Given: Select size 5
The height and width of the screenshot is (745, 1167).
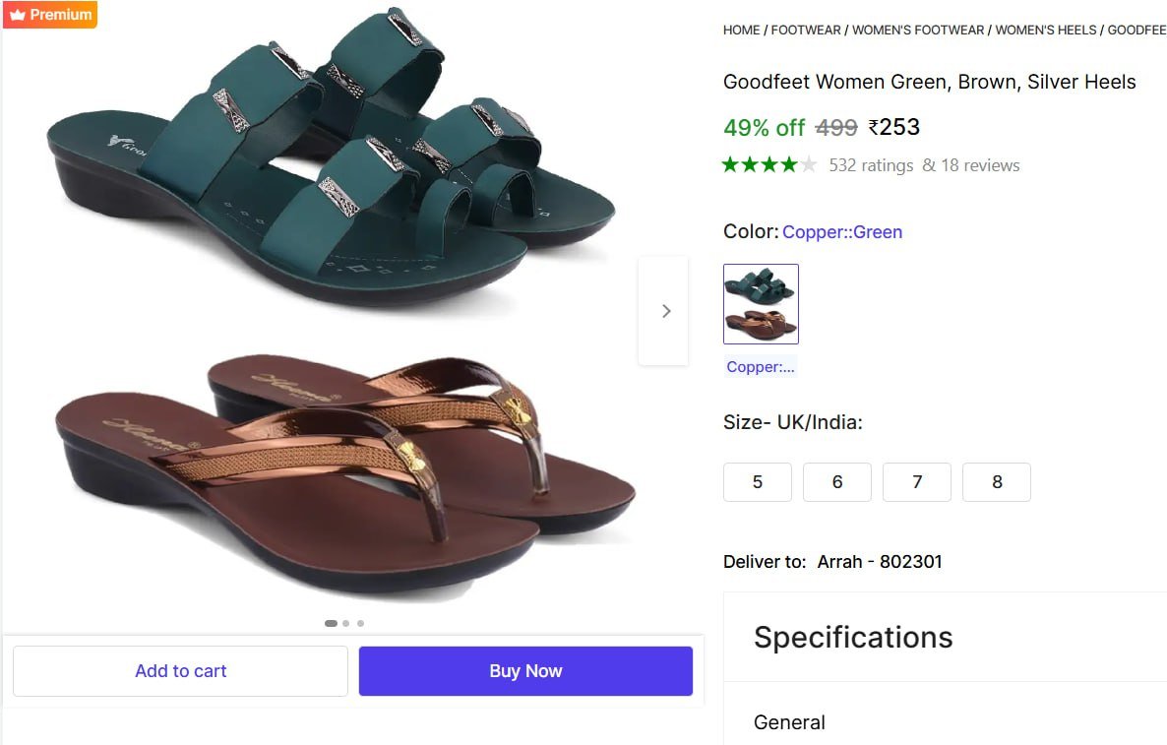Looking at the screenshot, I should click(x=758, y=482).
